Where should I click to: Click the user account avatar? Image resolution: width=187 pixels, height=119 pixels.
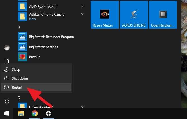point(7,47)
